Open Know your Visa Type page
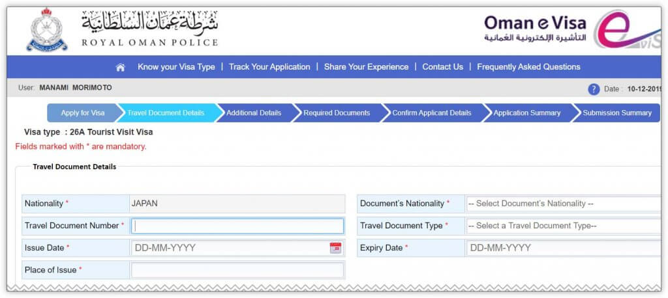 (x=176, y=67)
